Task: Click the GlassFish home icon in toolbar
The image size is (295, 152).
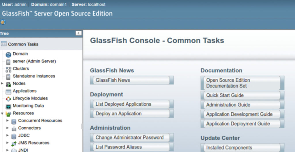Action: (x=3, y=22)
